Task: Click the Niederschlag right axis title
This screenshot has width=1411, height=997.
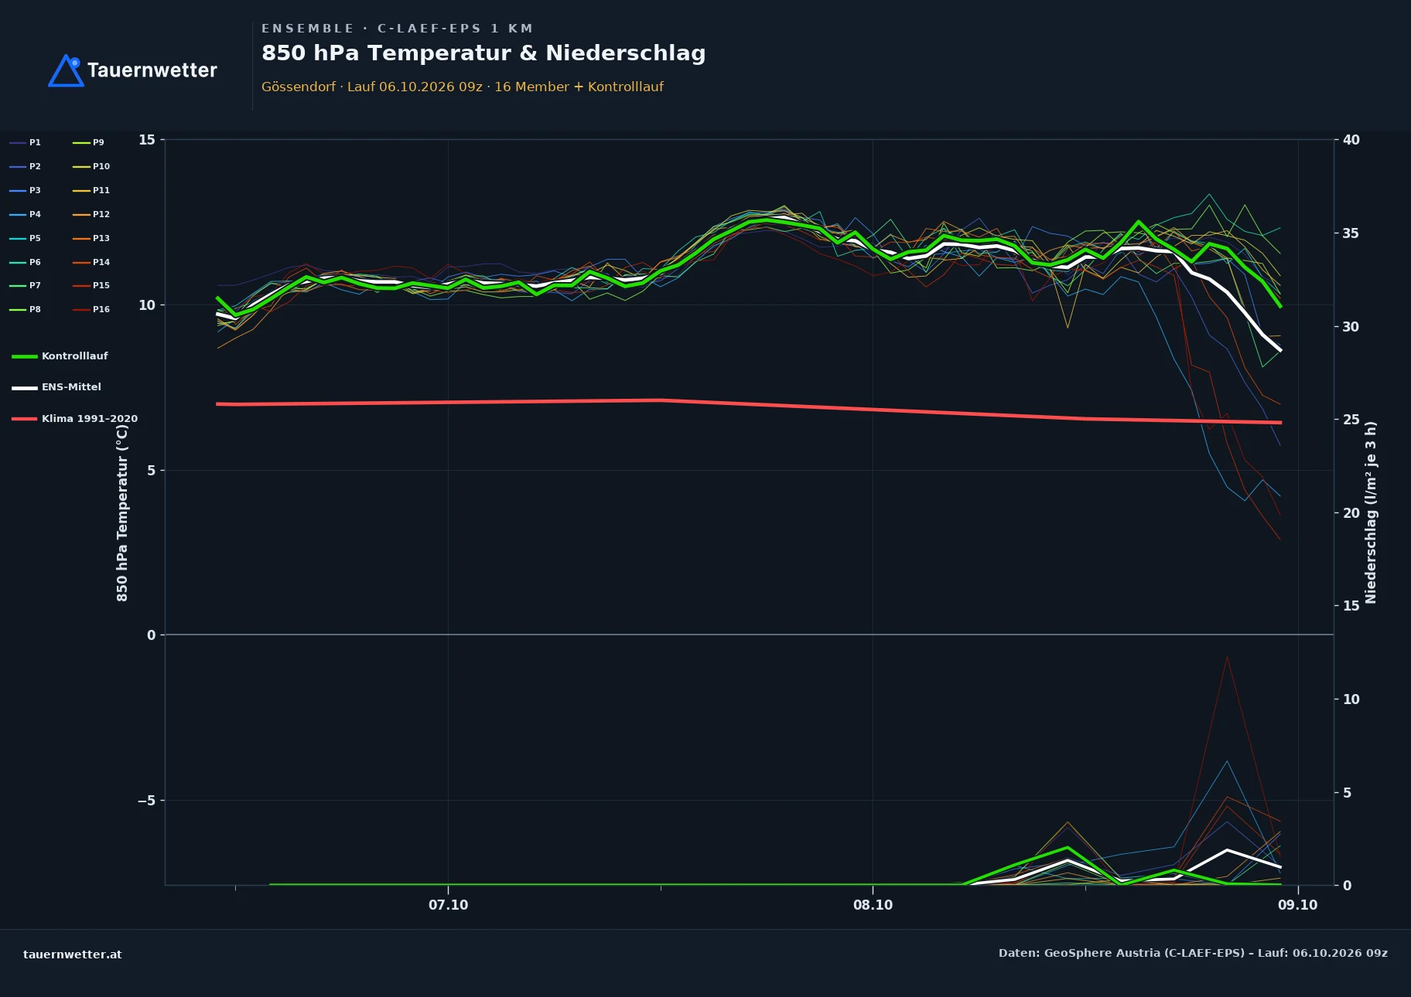Action: click(x=1371, y=512)
